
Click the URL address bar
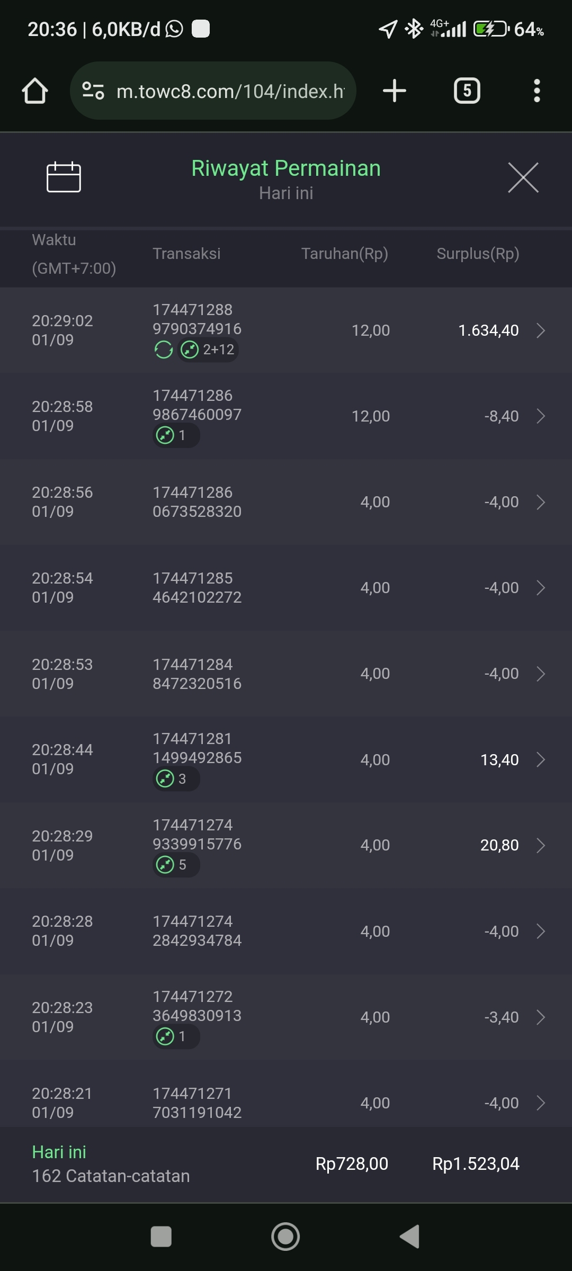pos(230,91)
